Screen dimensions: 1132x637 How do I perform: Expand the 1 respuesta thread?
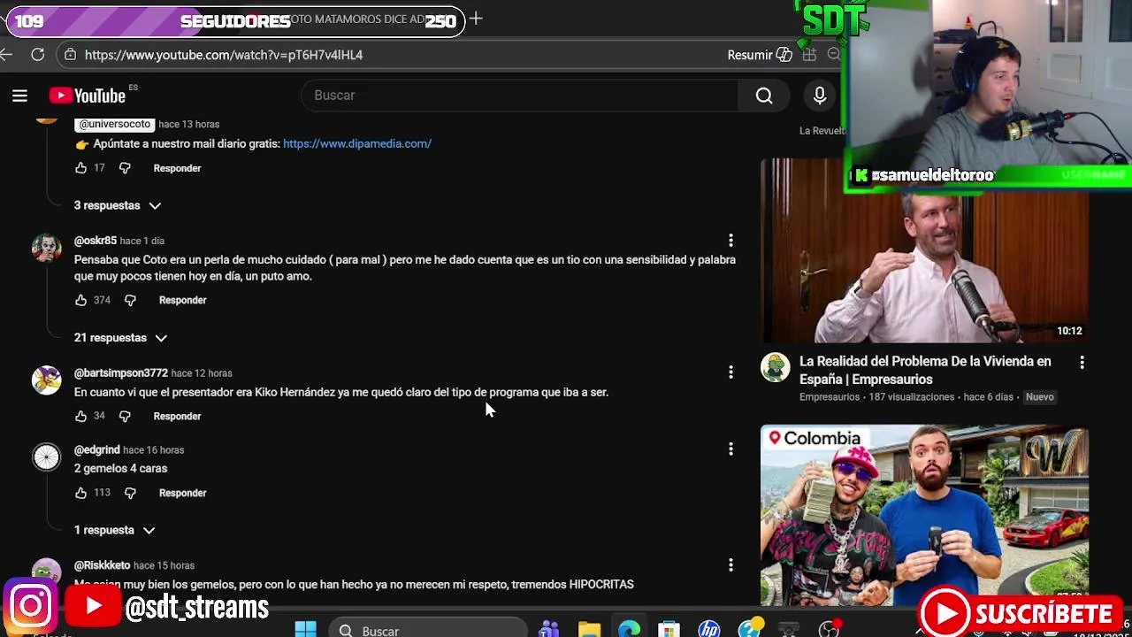pos(115,530)
